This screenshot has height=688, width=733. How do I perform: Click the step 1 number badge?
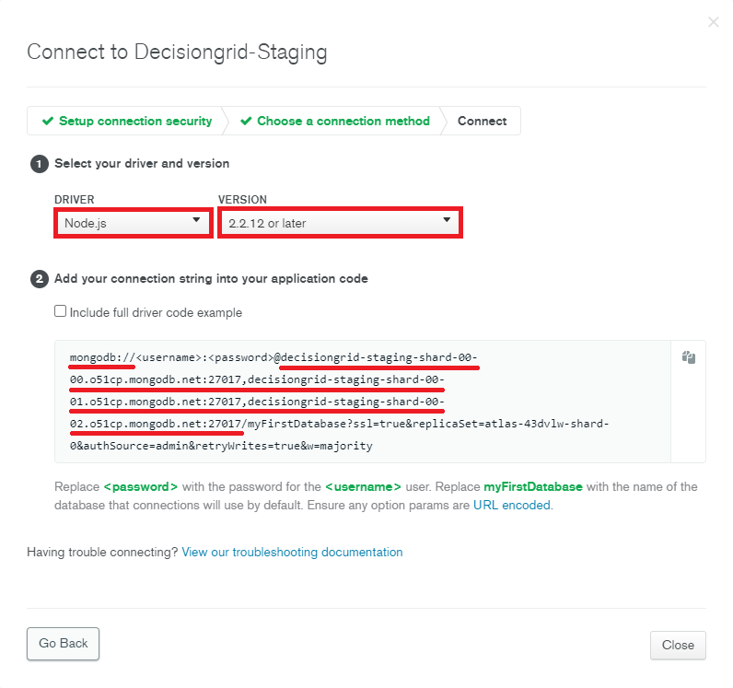pyautogui.click(x=39, y=164)
